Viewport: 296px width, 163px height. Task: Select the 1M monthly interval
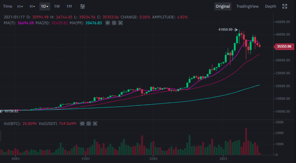point(69,6)
